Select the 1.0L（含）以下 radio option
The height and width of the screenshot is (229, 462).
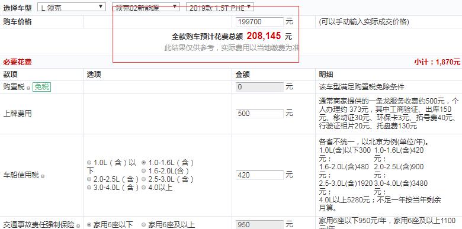(x=89, y=163)
